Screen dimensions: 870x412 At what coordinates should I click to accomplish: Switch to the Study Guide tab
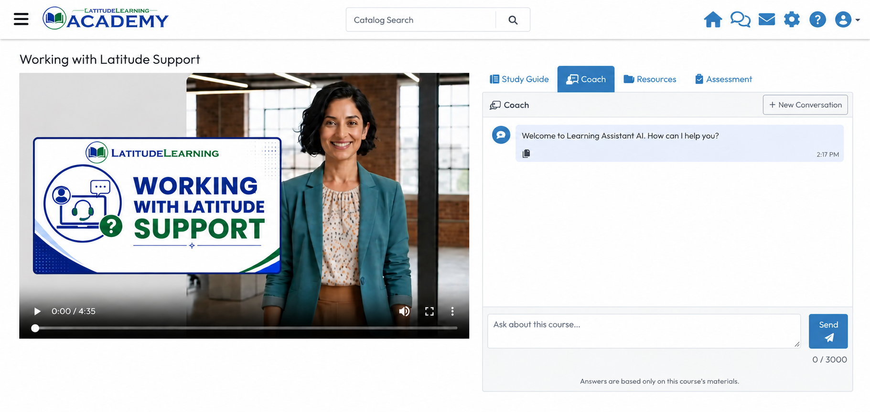pyautogui.click(x=519, y=79)
